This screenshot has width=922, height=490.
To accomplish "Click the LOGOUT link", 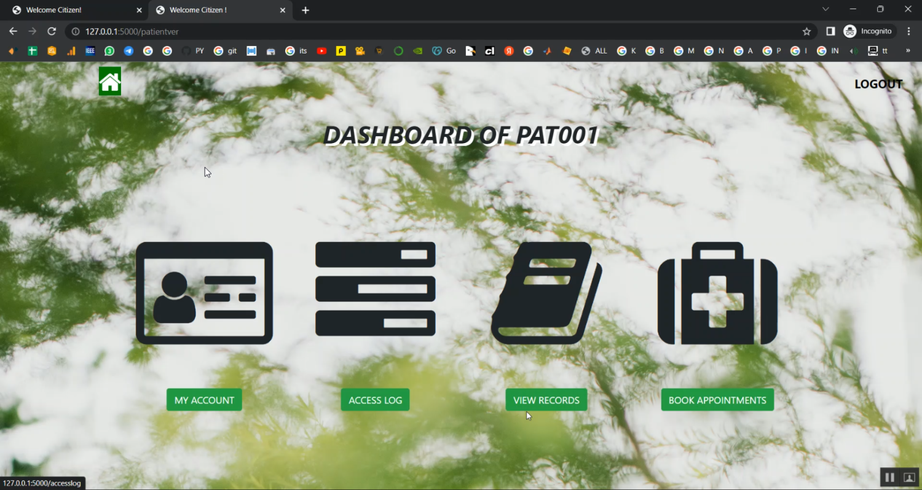I will tap(878, 84).
